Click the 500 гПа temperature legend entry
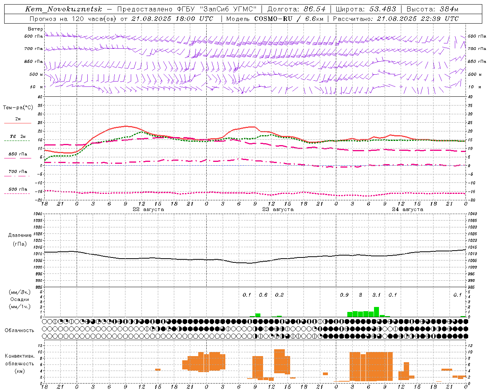This screenshot has height=390, width=488. pyautogui.click(x=18, y=189)
